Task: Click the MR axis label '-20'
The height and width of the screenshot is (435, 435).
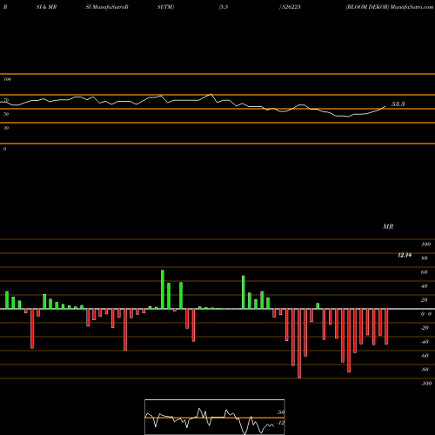Action: [x=425, y=328]
